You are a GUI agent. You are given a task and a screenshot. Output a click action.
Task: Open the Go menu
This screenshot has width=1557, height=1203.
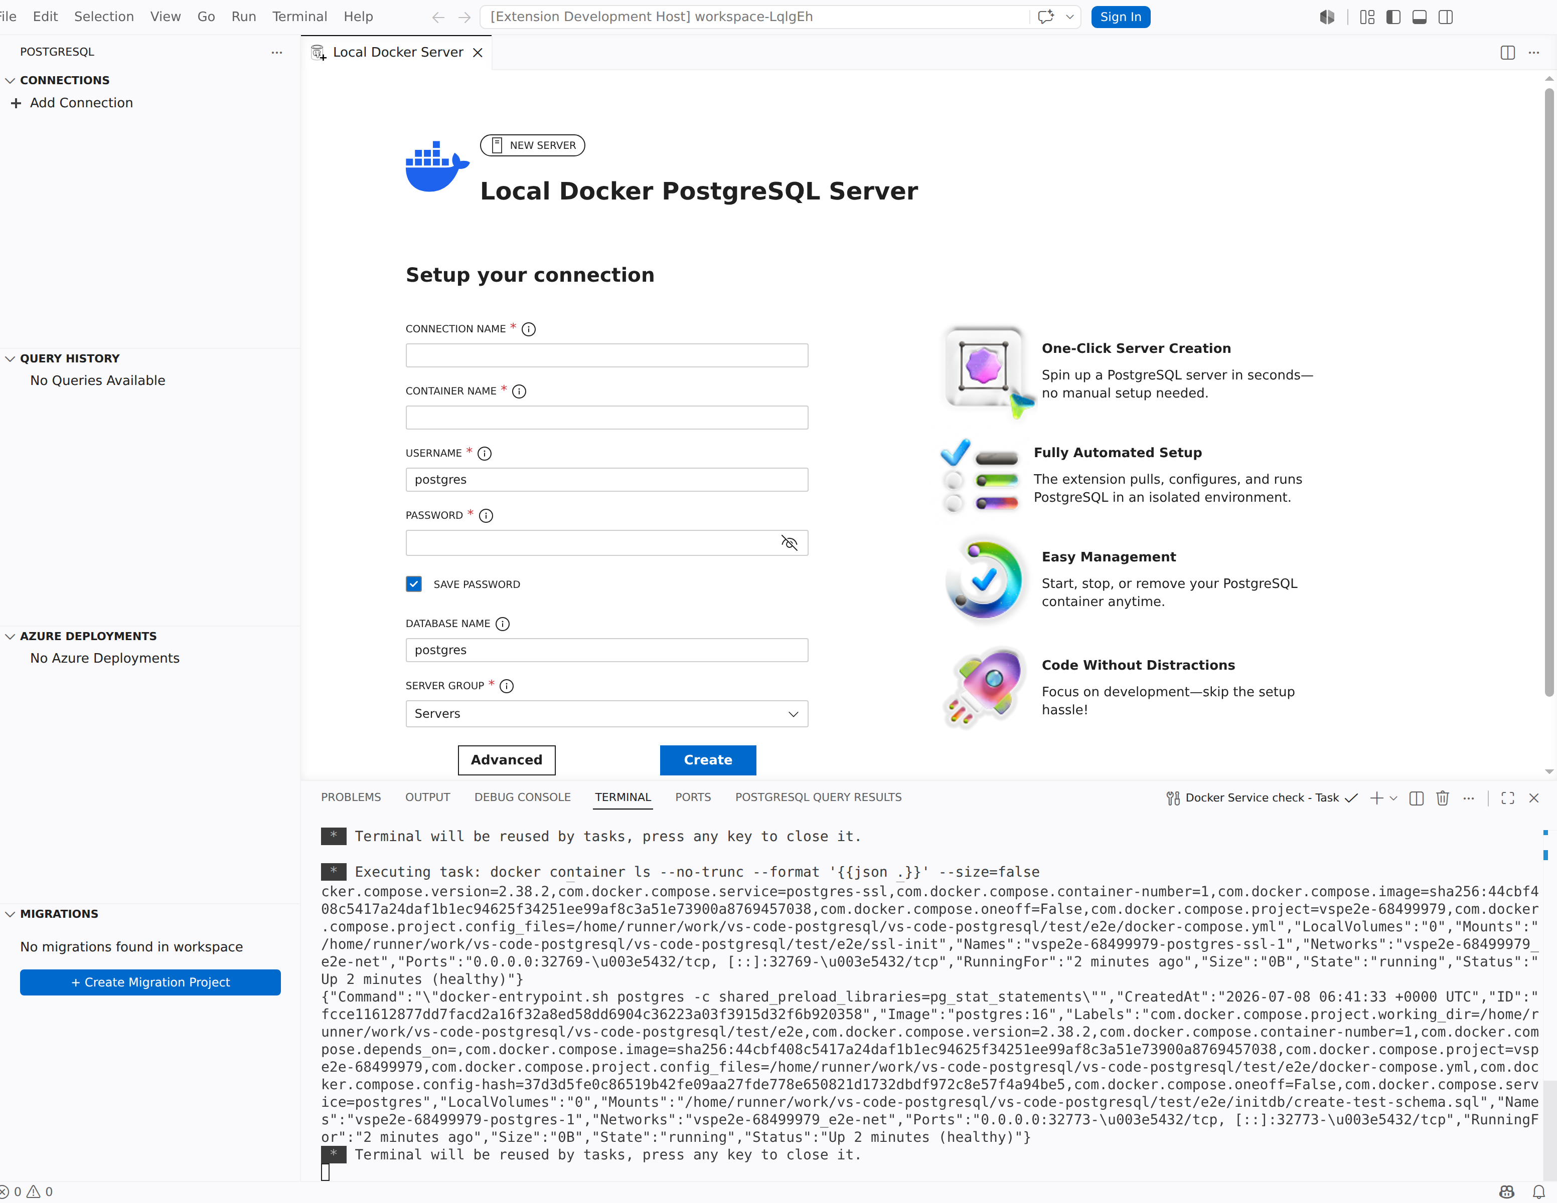[206, 17]
